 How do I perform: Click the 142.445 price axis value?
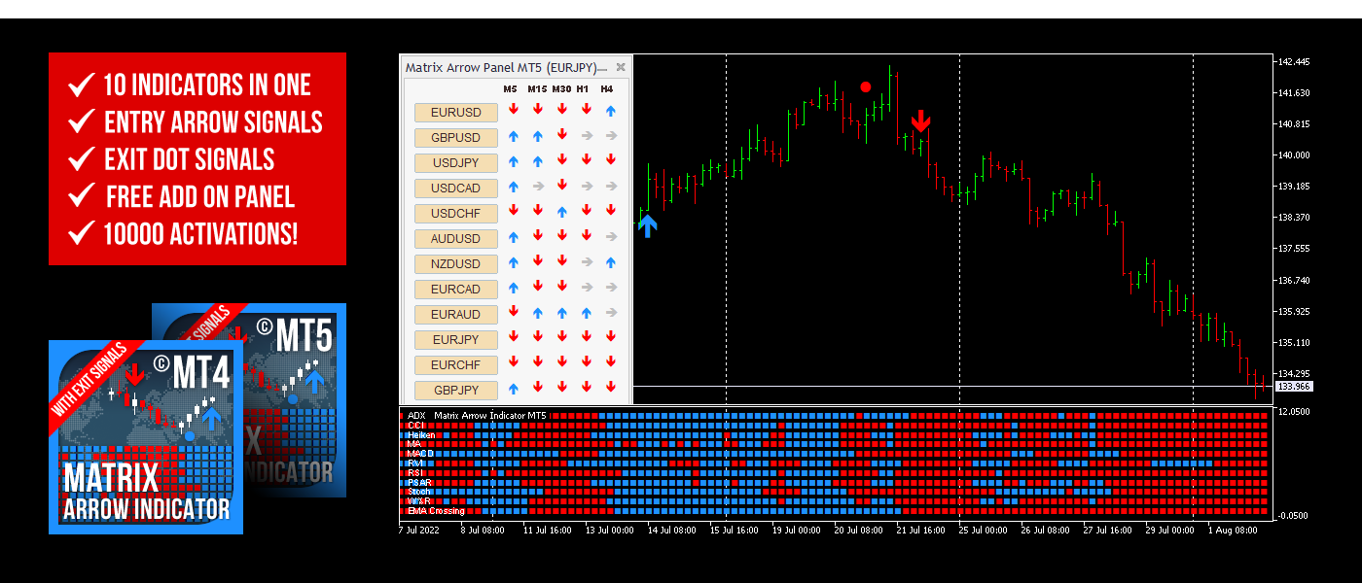click(1293, 61)
